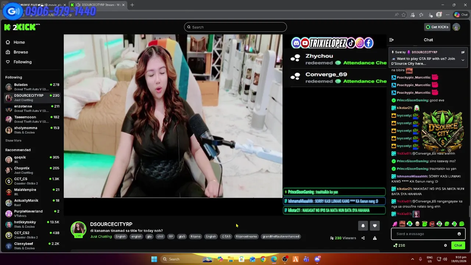
Task: Click the 'grandtheftautoenhanced' stream tag
Action: point(281,237)
